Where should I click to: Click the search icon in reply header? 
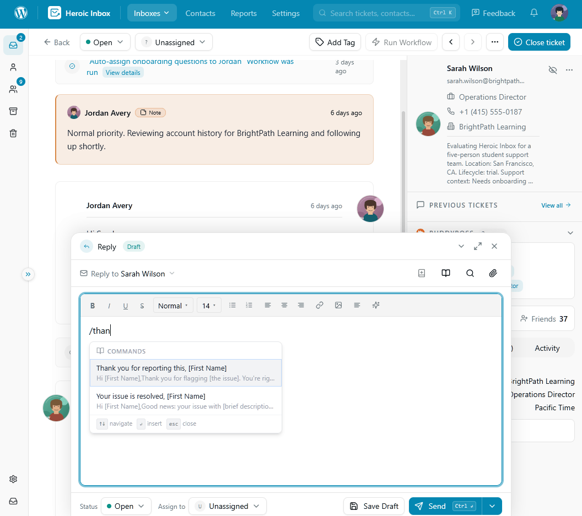[470, 273]
